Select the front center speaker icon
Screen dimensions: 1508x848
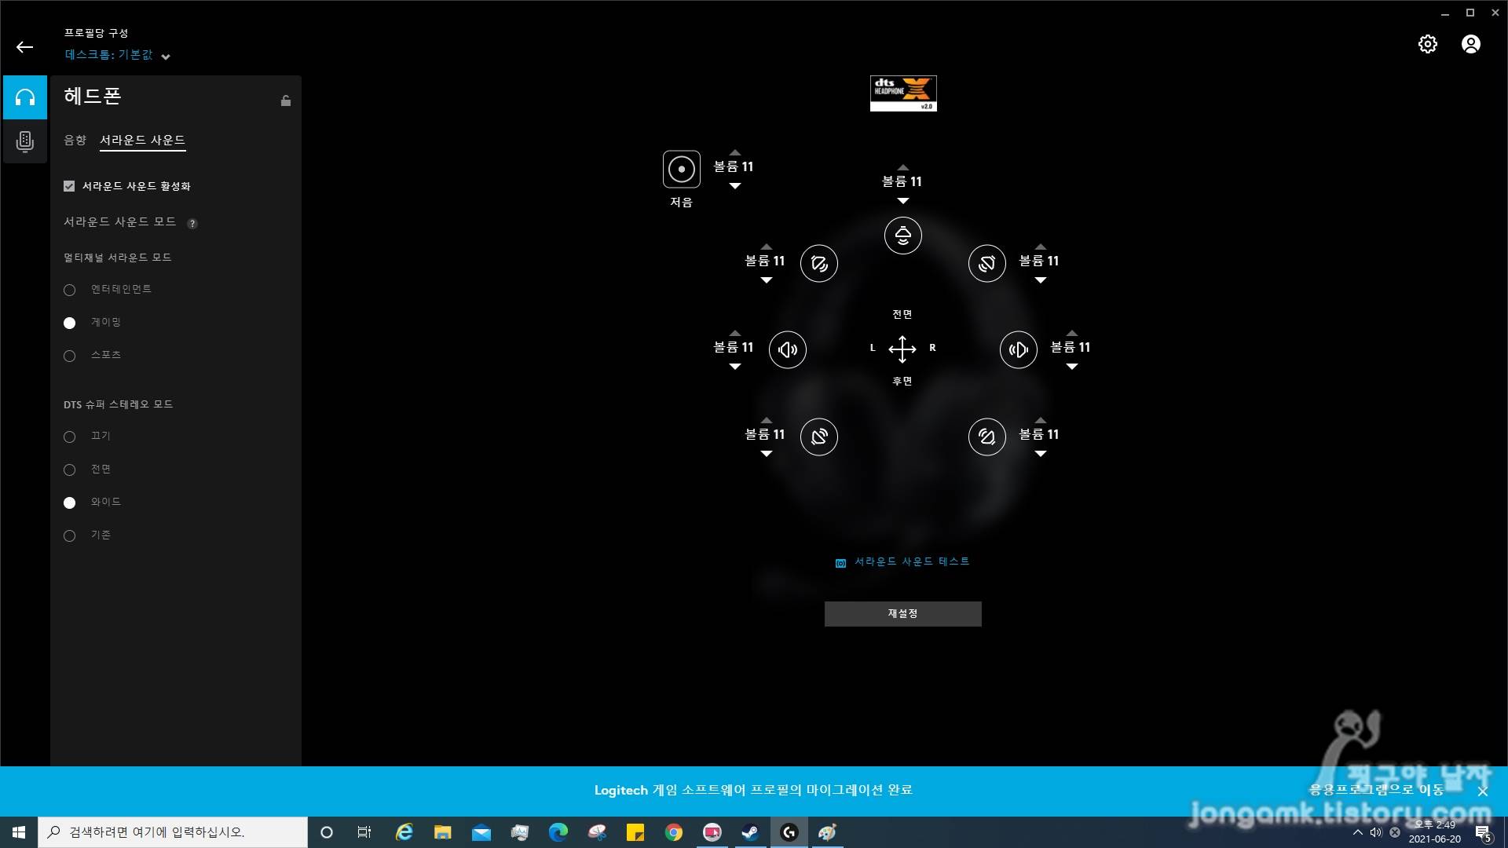pyautogui.click(x=902, y=236)
